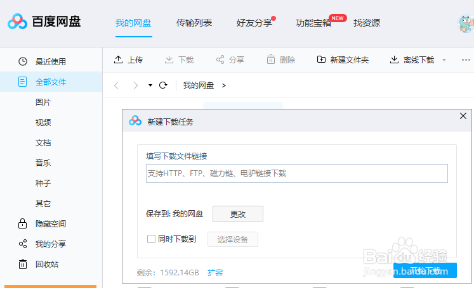Click the 保存到: 我的网盘 text
This screenshot has width=474, height=288.
pos(174,214)
